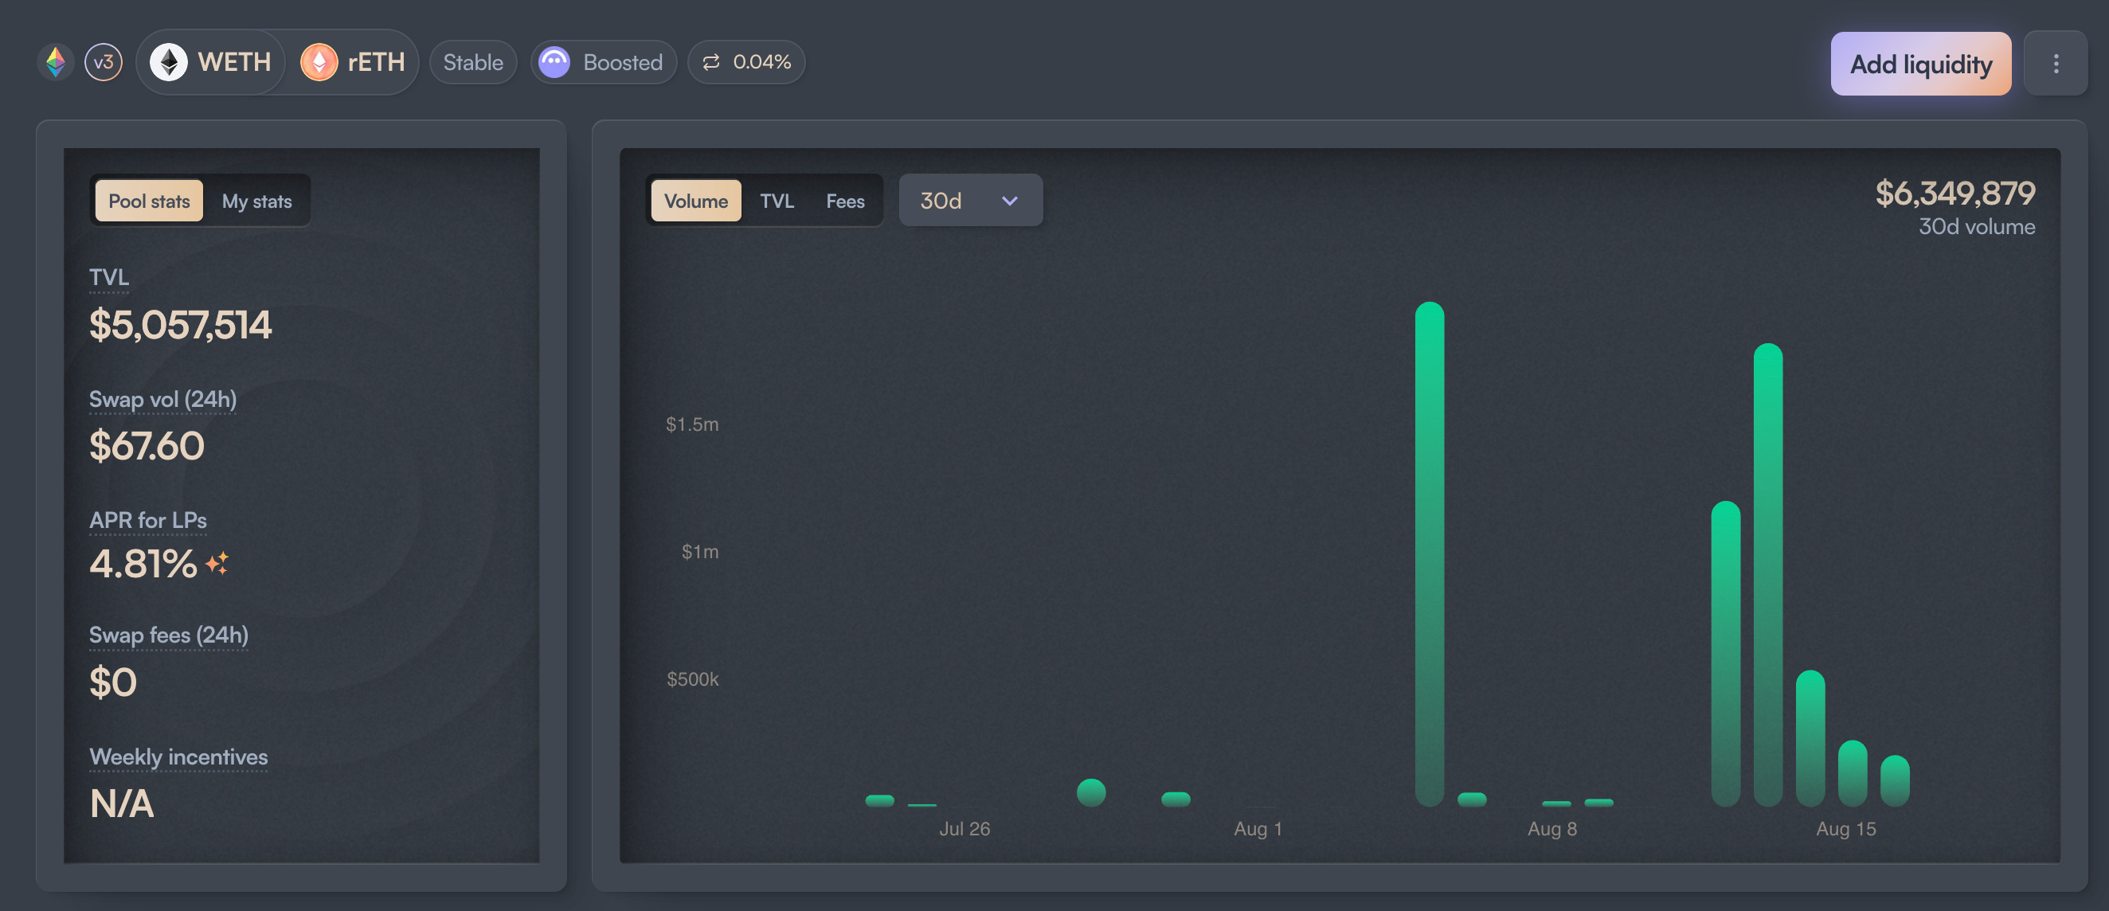Screen dimensions: 2109x911
Task: Click the Aug 8 date label
Action: (x=1551, y=828)
